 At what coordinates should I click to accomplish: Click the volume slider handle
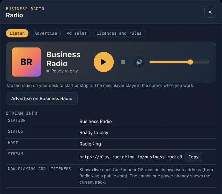tap(190, 62)
